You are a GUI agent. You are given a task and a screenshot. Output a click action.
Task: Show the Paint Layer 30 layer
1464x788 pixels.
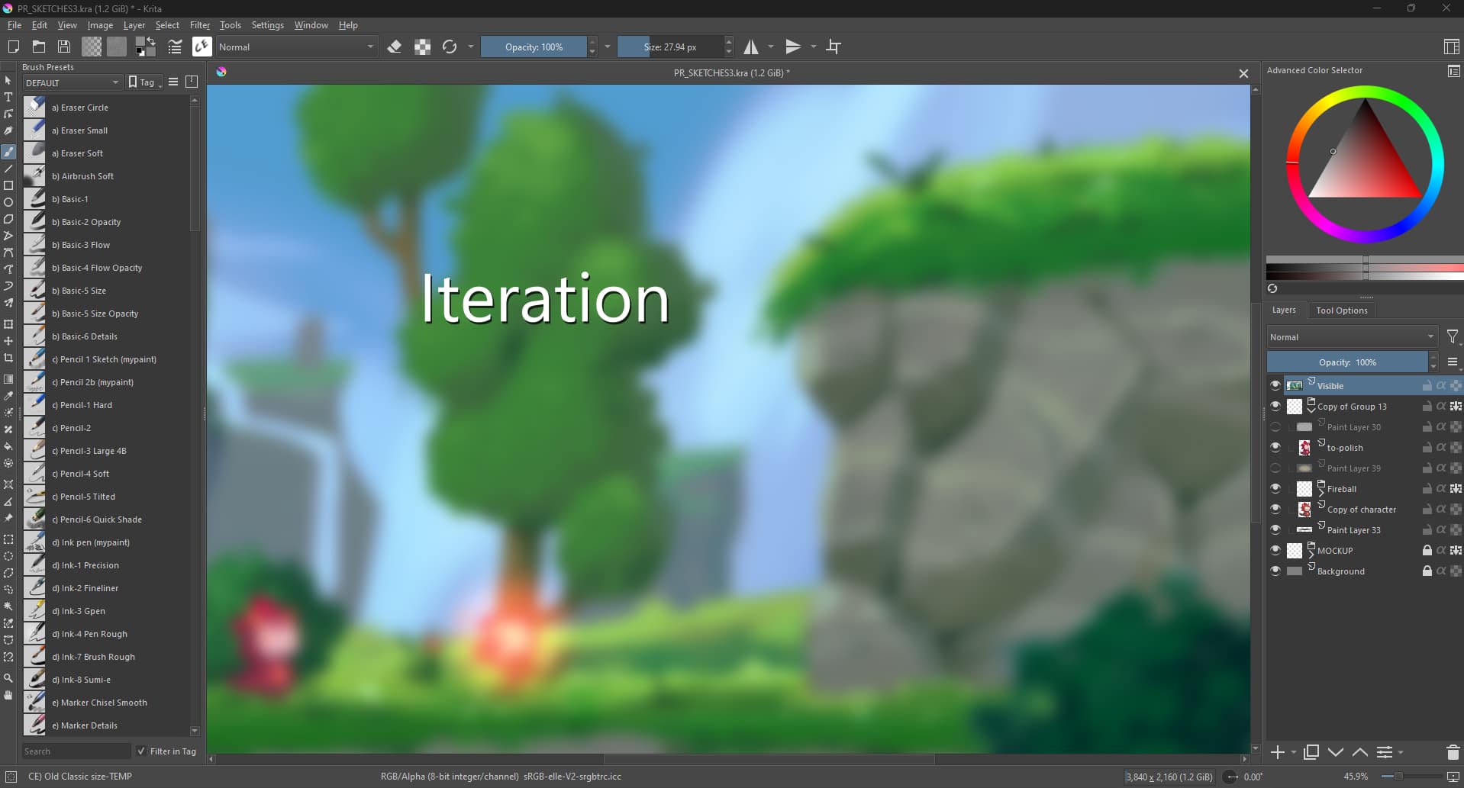pos(1275,427)
